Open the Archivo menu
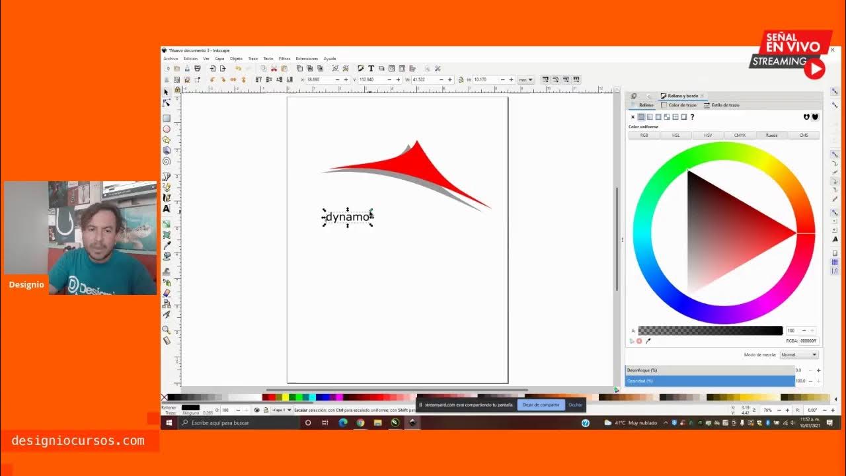 (x=171, y=58)
